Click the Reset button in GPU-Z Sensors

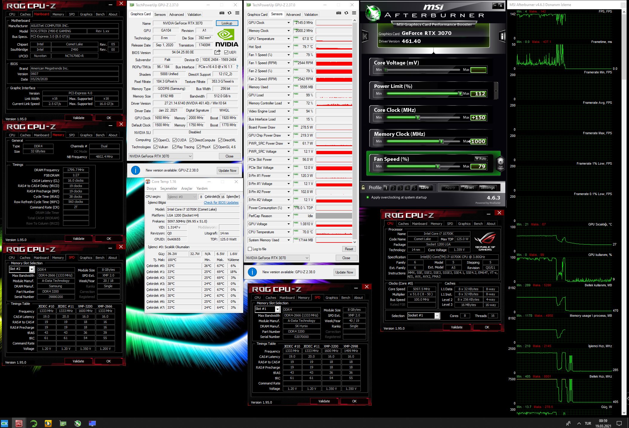[349, 249]
